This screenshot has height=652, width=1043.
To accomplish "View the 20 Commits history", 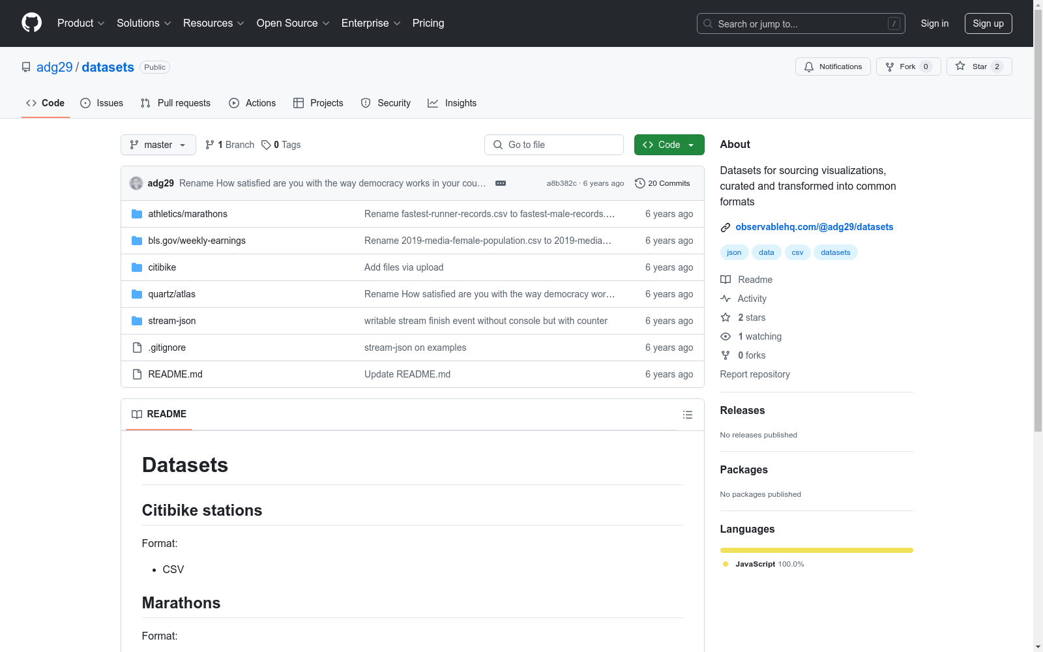I will 662,183.
